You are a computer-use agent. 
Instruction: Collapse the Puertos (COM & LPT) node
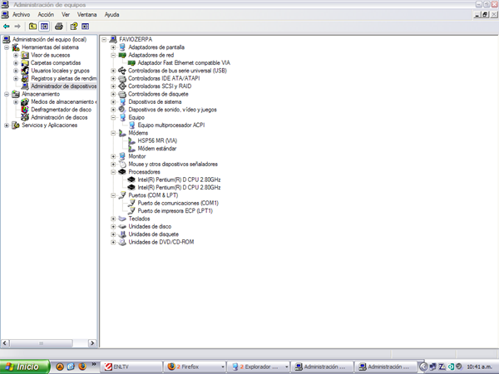113,195
